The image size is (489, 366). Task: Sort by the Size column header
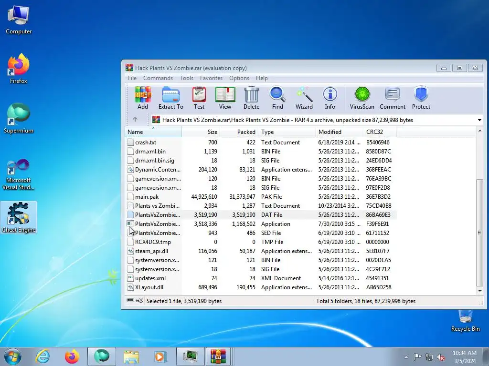click(x=201, y=132)
